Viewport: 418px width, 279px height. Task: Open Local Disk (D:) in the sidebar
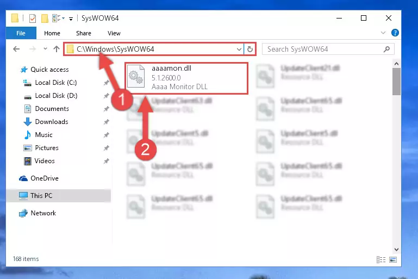[56, 96]
